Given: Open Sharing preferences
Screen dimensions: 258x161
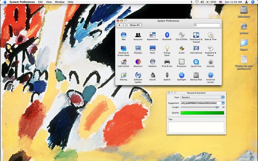Looking at the screenshot, I should pyautogui.click(x=123, y=77).
